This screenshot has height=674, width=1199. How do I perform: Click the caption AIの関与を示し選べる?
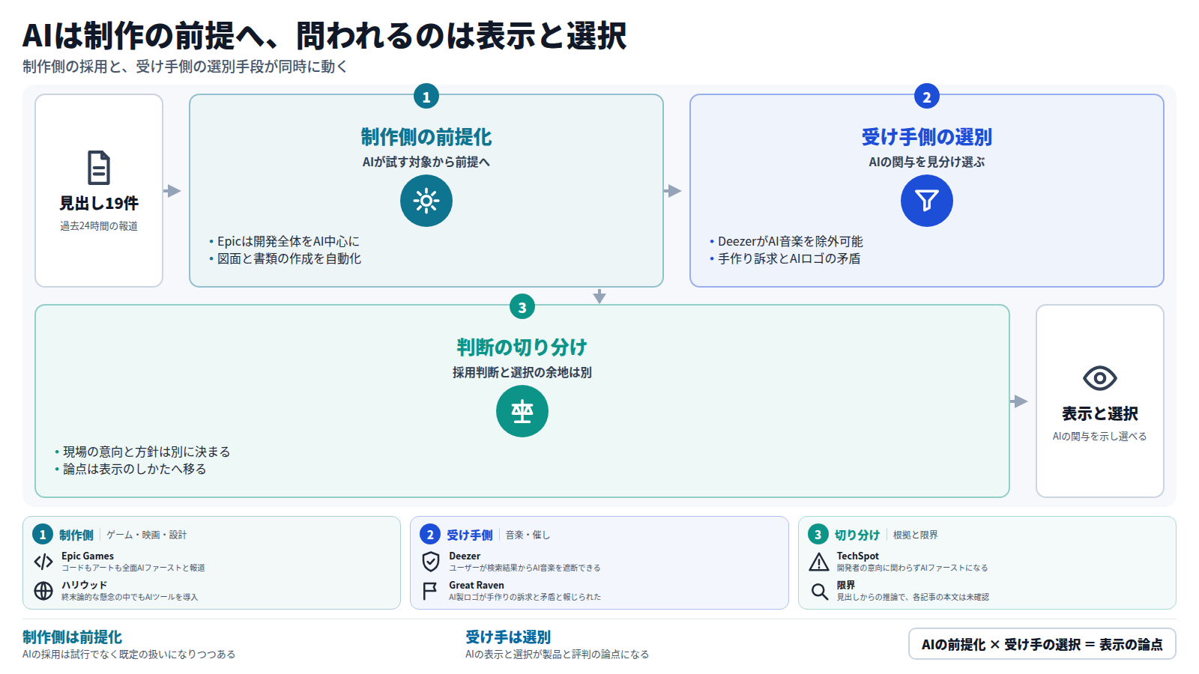point(1100,437)
